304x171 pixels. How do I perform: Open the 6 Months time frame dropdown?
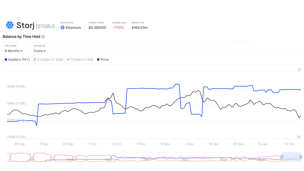tap(14, 51)
